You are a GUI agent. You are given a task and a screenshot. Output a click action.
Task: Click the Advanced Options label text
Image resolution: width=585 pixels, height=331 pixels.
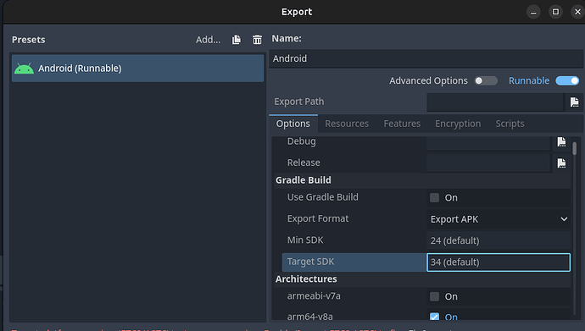click(428, 80)
